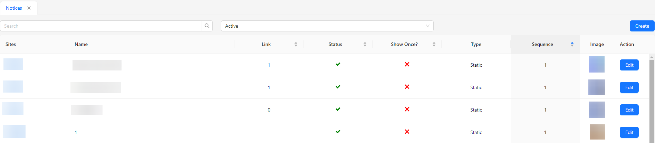Sort by the Show Once? column arrows

click(434, 44)
